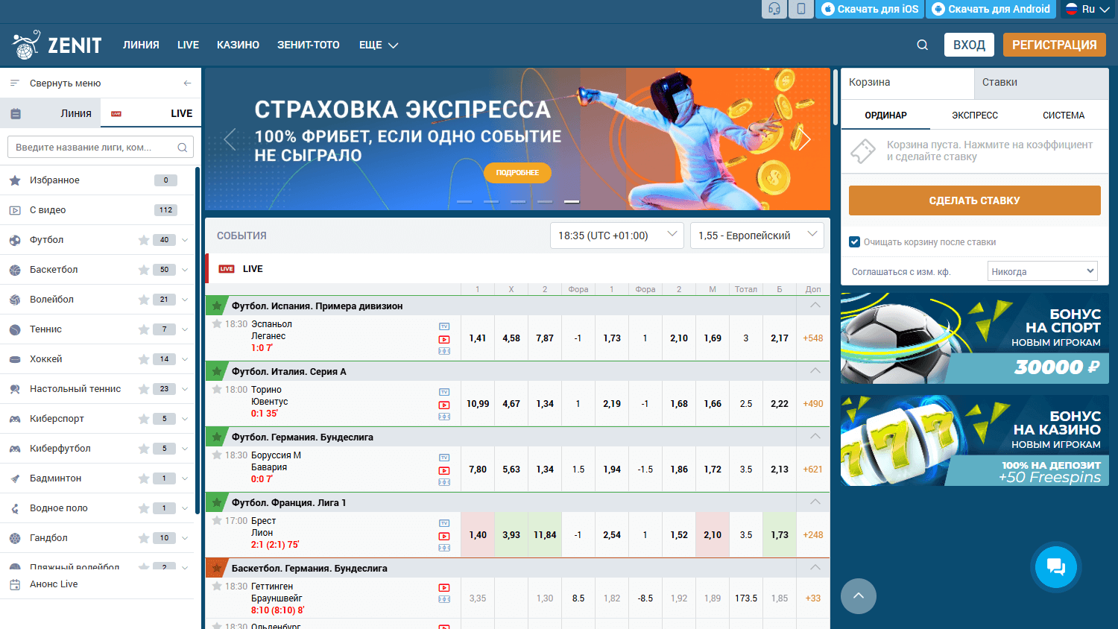Switch to the ЭКСПРЕСС bet tab
The height and width of the screenshot is (629, 1118).
(975, 116)
